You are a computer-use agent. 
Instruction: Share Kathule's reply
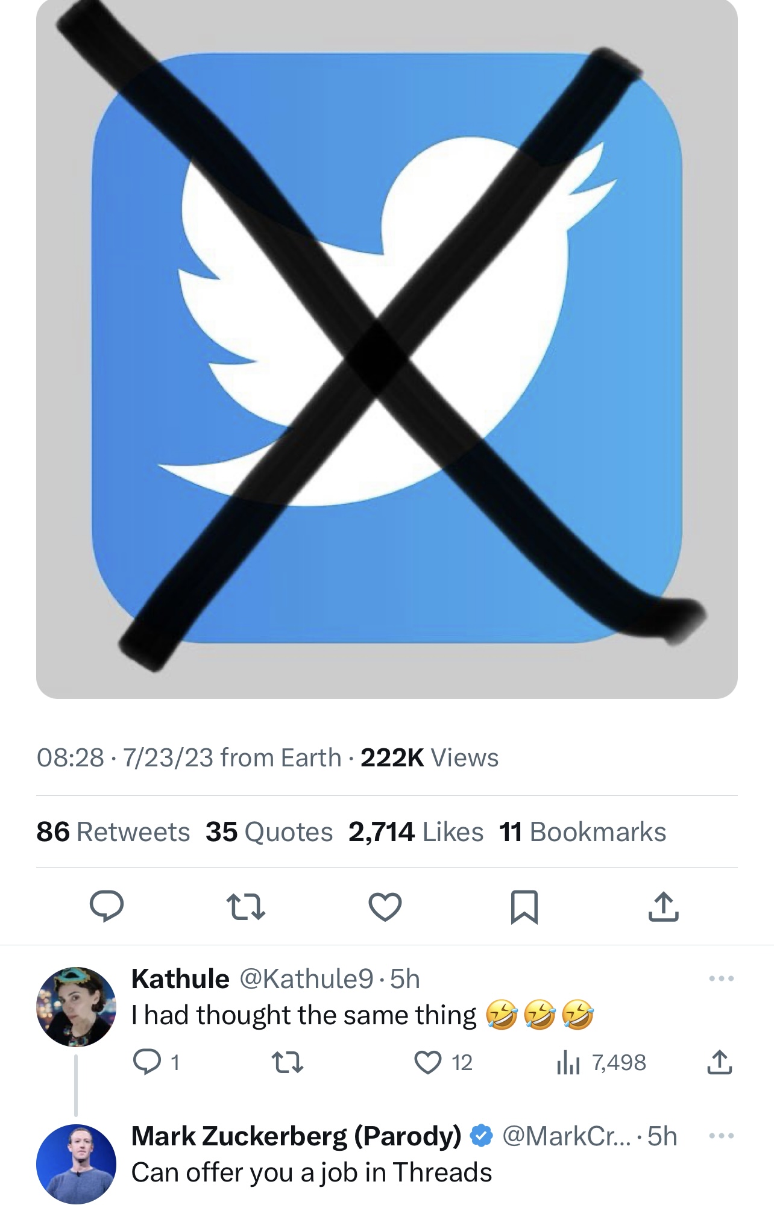coord(719,1062)
